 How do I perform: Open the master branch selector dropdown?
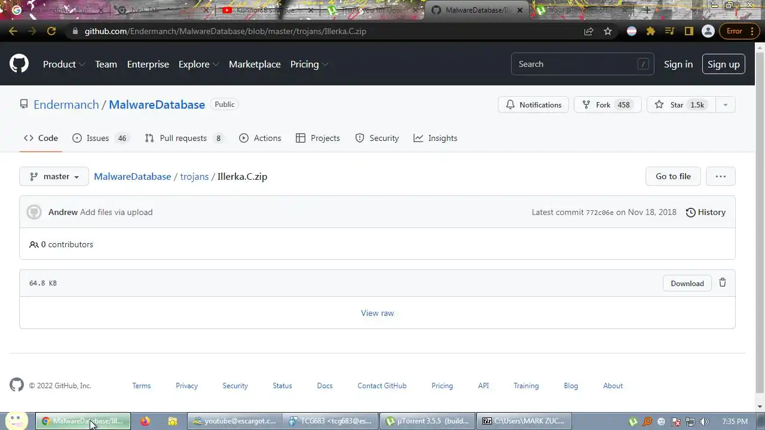click(54, 176)
